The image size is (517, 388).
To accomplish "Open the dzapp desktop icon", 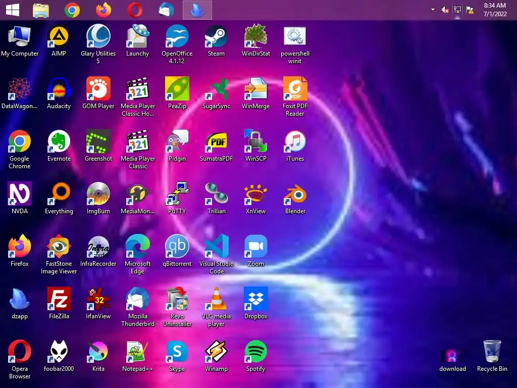I will click(x=20, y=299).
